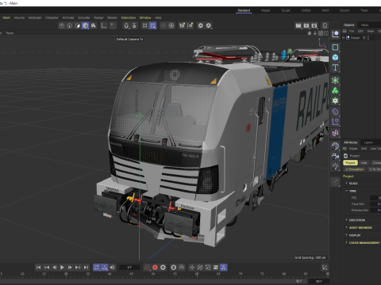This screenshot has width=381, height=285.
Task: Open the pink Volume Builder icon
Action: point(335,133)
